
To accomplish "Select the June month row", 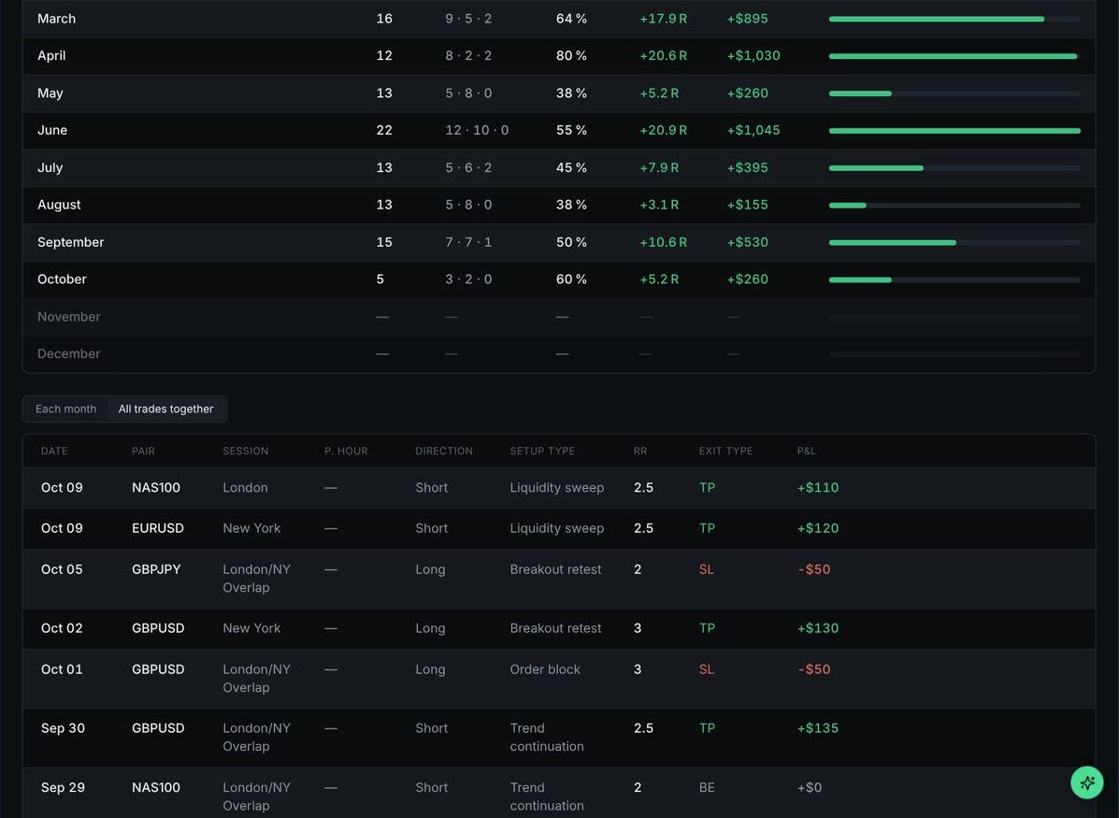I will pyautogui.click(x=559, y=131).
